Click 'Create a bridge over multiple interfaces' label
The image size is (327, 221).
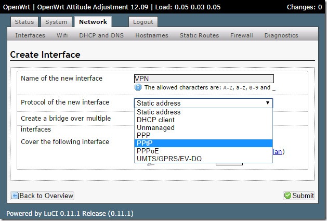coord(66,124)
